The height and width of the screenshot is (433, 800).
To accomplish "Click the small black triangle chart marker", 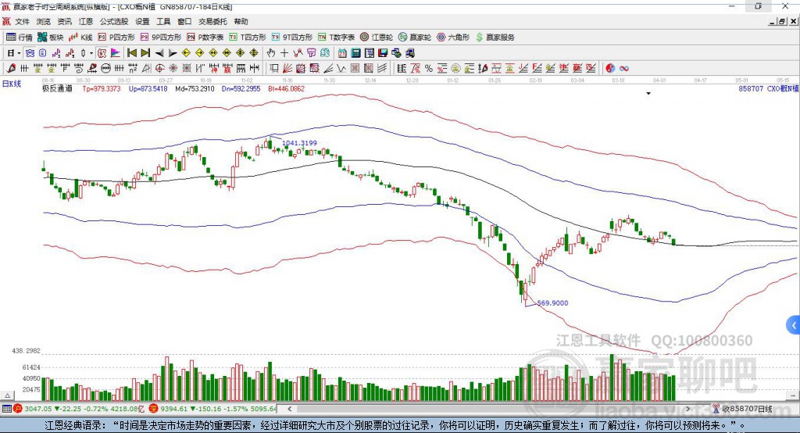I will click(x=648, y=94).
